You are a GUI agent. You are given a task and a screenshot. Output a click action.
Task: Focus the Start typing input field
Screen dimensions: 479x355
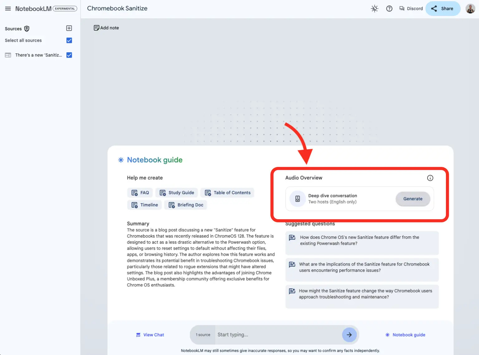point(278,335)
